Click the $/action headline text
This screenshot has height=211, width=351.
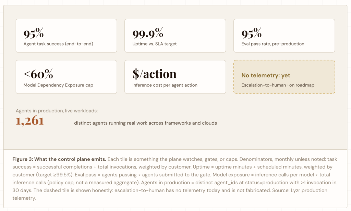click(x=155, y=74)
